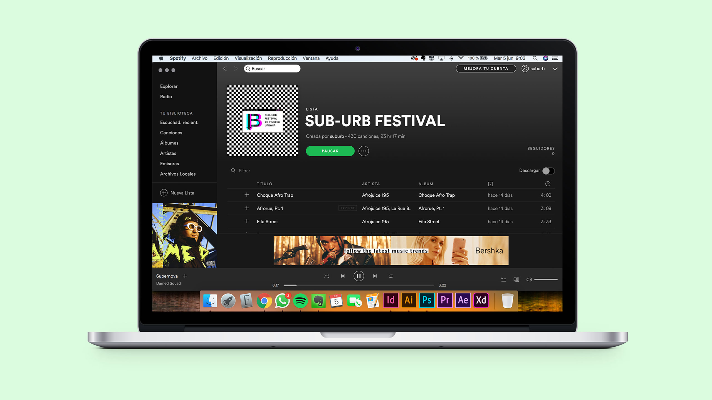The image size is (712, 400).
Task: Sort by the date added calendar icon
Action: (490, 184)
